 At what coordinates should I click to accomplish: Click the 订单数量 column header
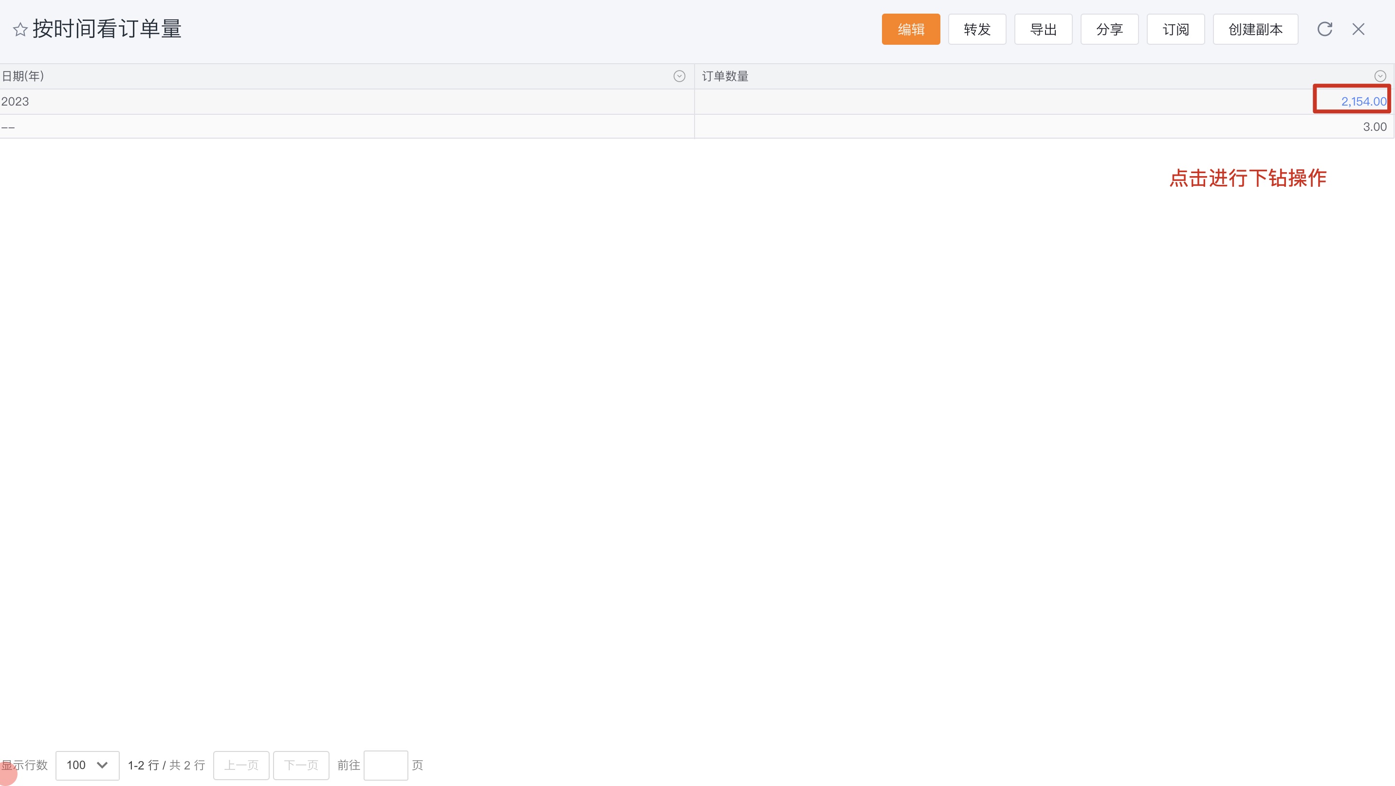point(1044,76)
